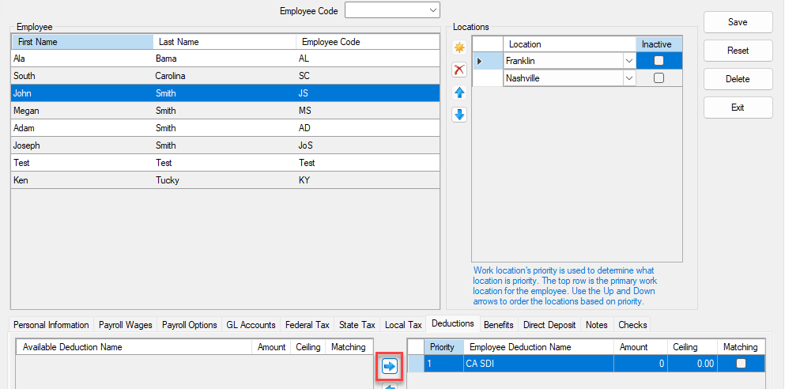Switch to the Payroll Wages tab

(125, 325)
